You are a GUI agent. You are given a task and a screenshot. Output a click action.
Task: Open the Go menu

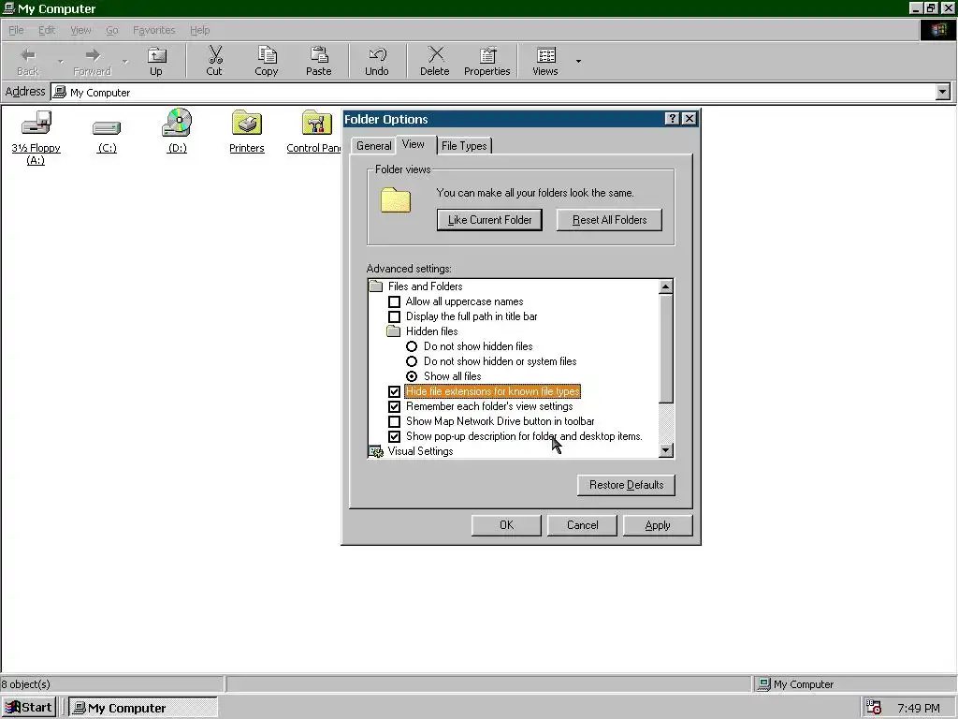[x=112, y=30]
